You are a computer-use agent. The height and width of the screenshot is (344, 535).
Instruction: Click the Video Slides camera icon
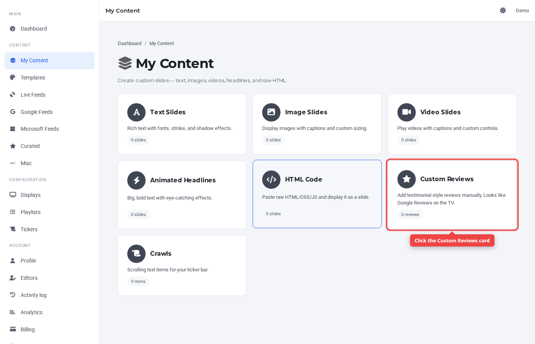407,112
